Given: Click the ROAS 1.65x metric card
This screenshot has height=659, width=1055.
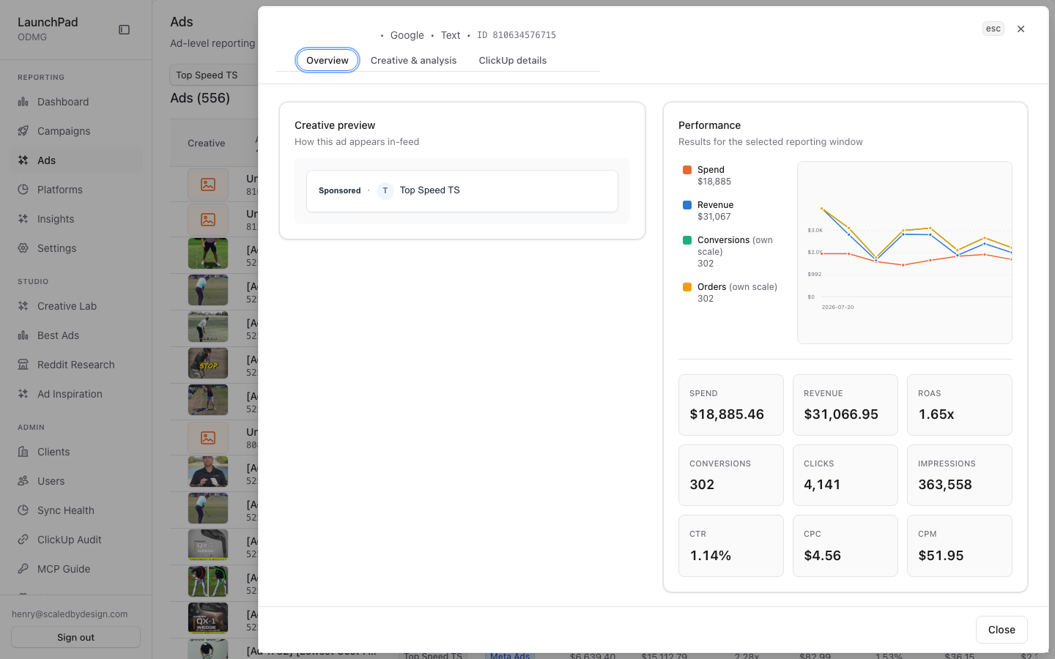Looking at the screenshot, I should click(960, 405).
